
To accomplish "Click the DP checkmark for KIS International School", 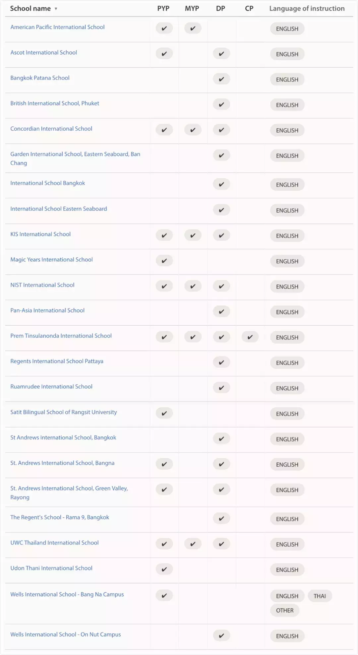I will tap(221, 235).
